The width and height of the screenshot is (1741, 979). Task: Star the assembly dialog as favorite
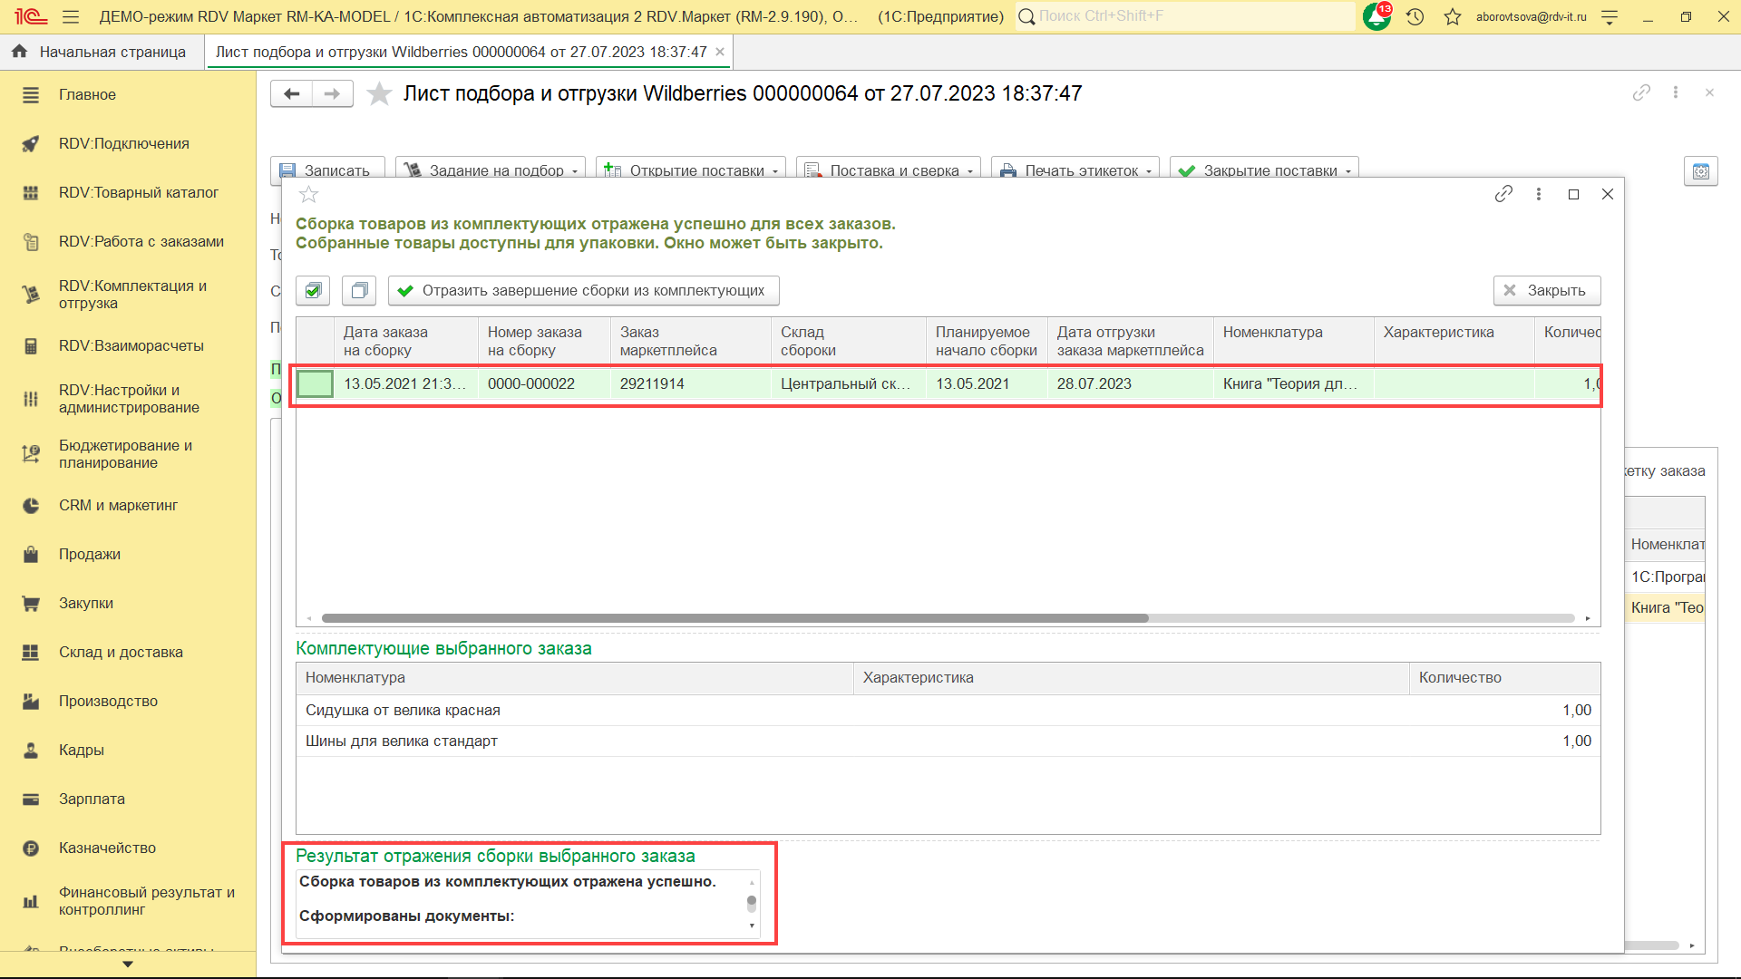(x=309, y=194)
